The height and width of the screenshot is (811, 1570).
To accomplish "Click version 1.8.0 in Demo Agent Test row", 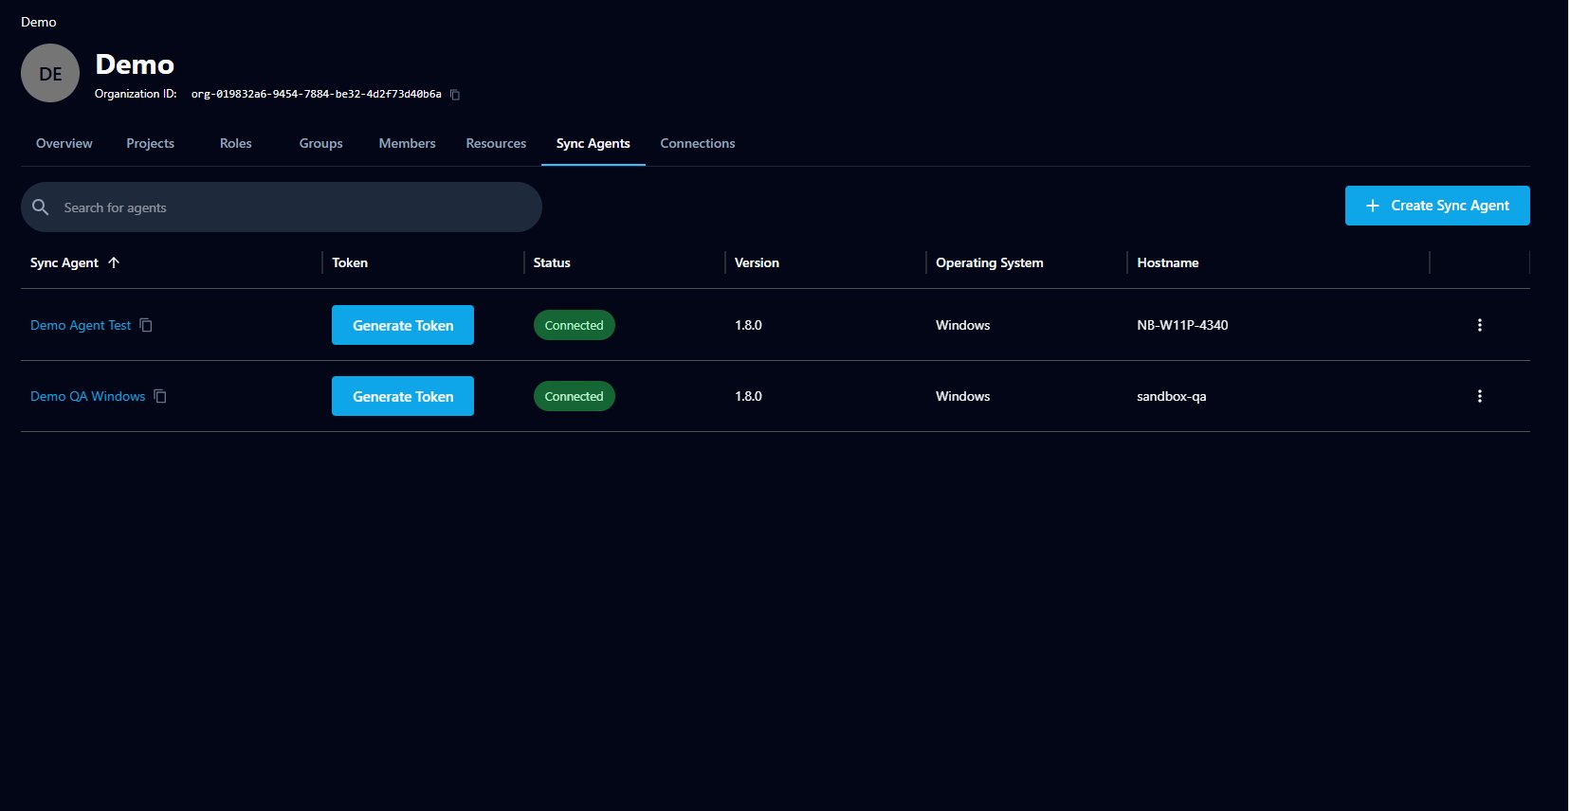I will coord(748,325).
